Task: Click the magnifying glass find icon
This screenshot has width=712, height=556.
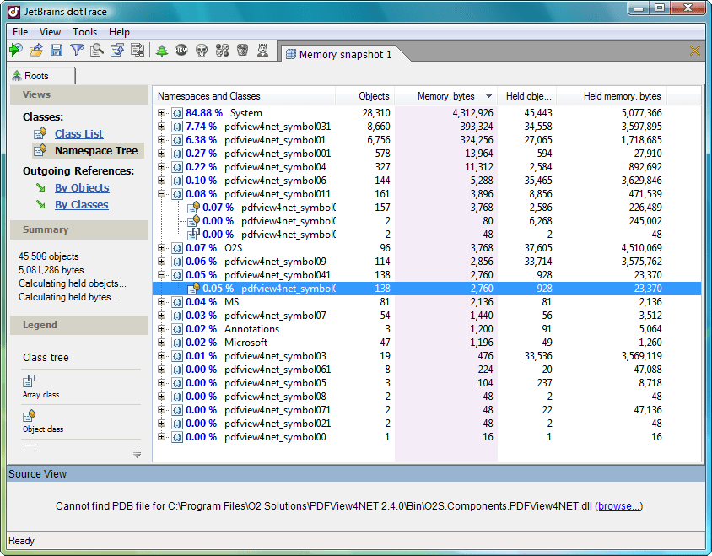Action: 97,51
